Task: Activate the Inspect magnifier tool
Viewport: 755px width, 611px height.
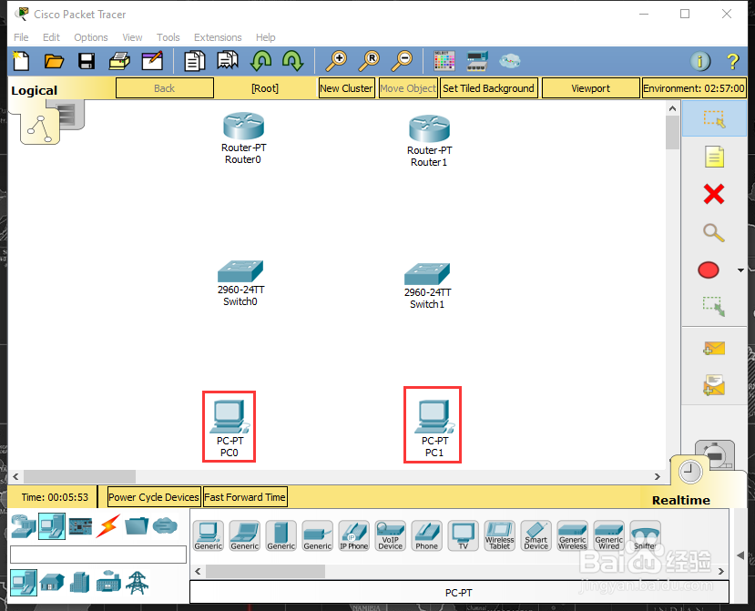Action: coord(714,232)
